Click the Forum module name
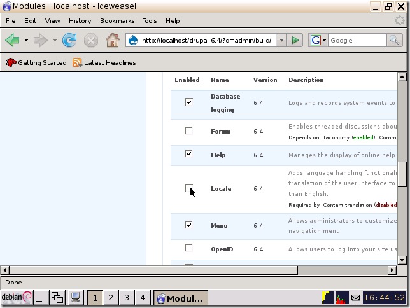 coord(221,131)
